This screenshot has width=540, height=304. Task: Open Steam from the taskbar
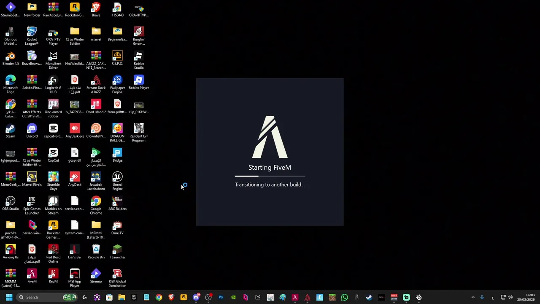pos(369,297)
